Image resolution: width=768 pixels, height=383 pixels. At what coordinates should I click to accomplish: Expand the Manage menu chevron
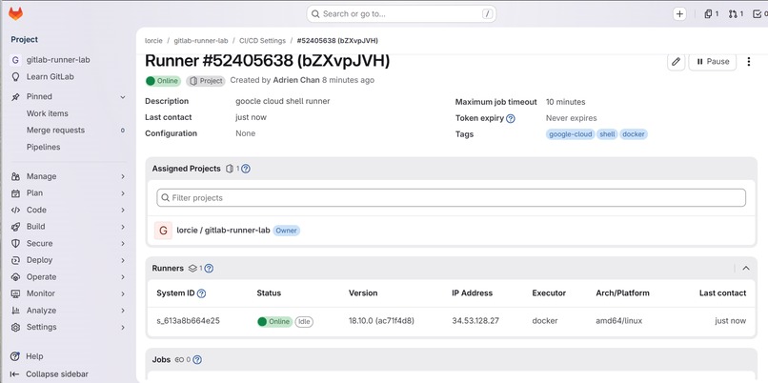click(123, 176)
